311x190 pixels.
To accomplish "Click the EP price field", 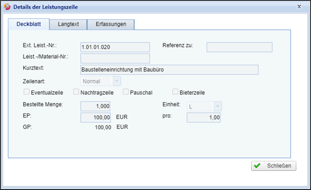I will [95, 118].
